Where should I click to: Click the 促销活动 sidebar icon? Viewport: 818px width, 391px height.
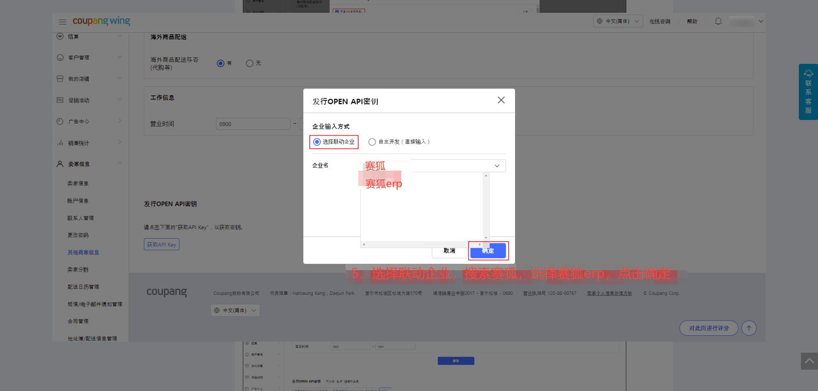point(60,100)
